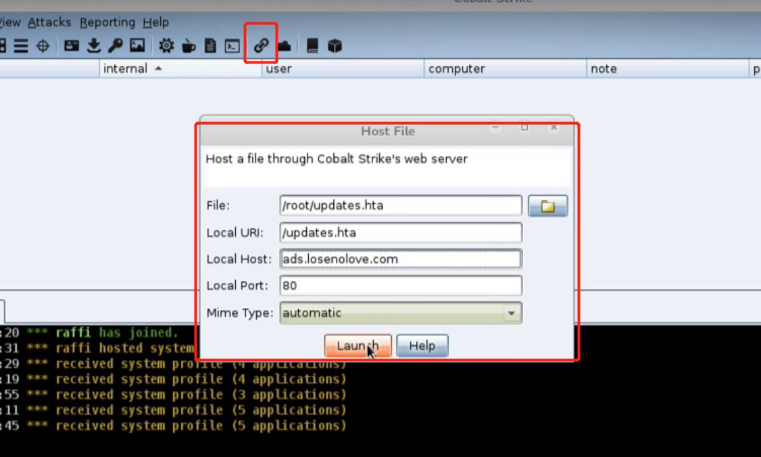The height and width of the screenshot is (457, 761).
Task: Open the partially visible View menu
Action: click(10, 22)
